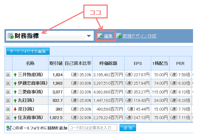Viewport: 197px width, 135px height.
Task: Click EPS value (連) 247.13円
Action: point(138,118)
